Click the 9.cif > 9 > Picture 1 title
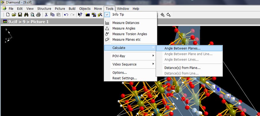Image resolution: width=260 pixels, height=116 pixels. [28, 22]
